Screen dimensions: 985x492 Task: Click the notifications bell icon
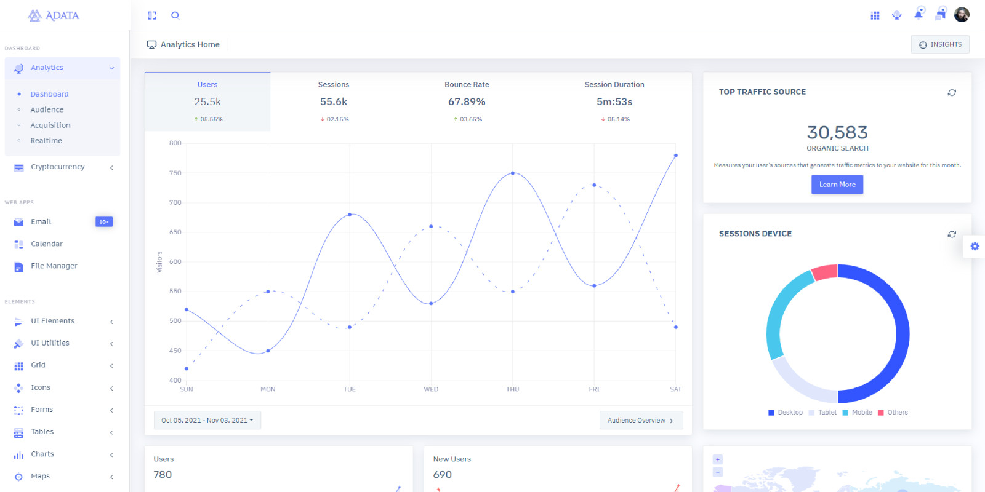(x=919, y=14)
